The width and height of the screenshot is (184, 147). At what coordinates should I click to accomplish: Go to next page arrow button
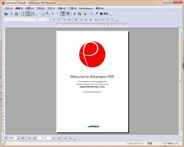tap(54, 138)
